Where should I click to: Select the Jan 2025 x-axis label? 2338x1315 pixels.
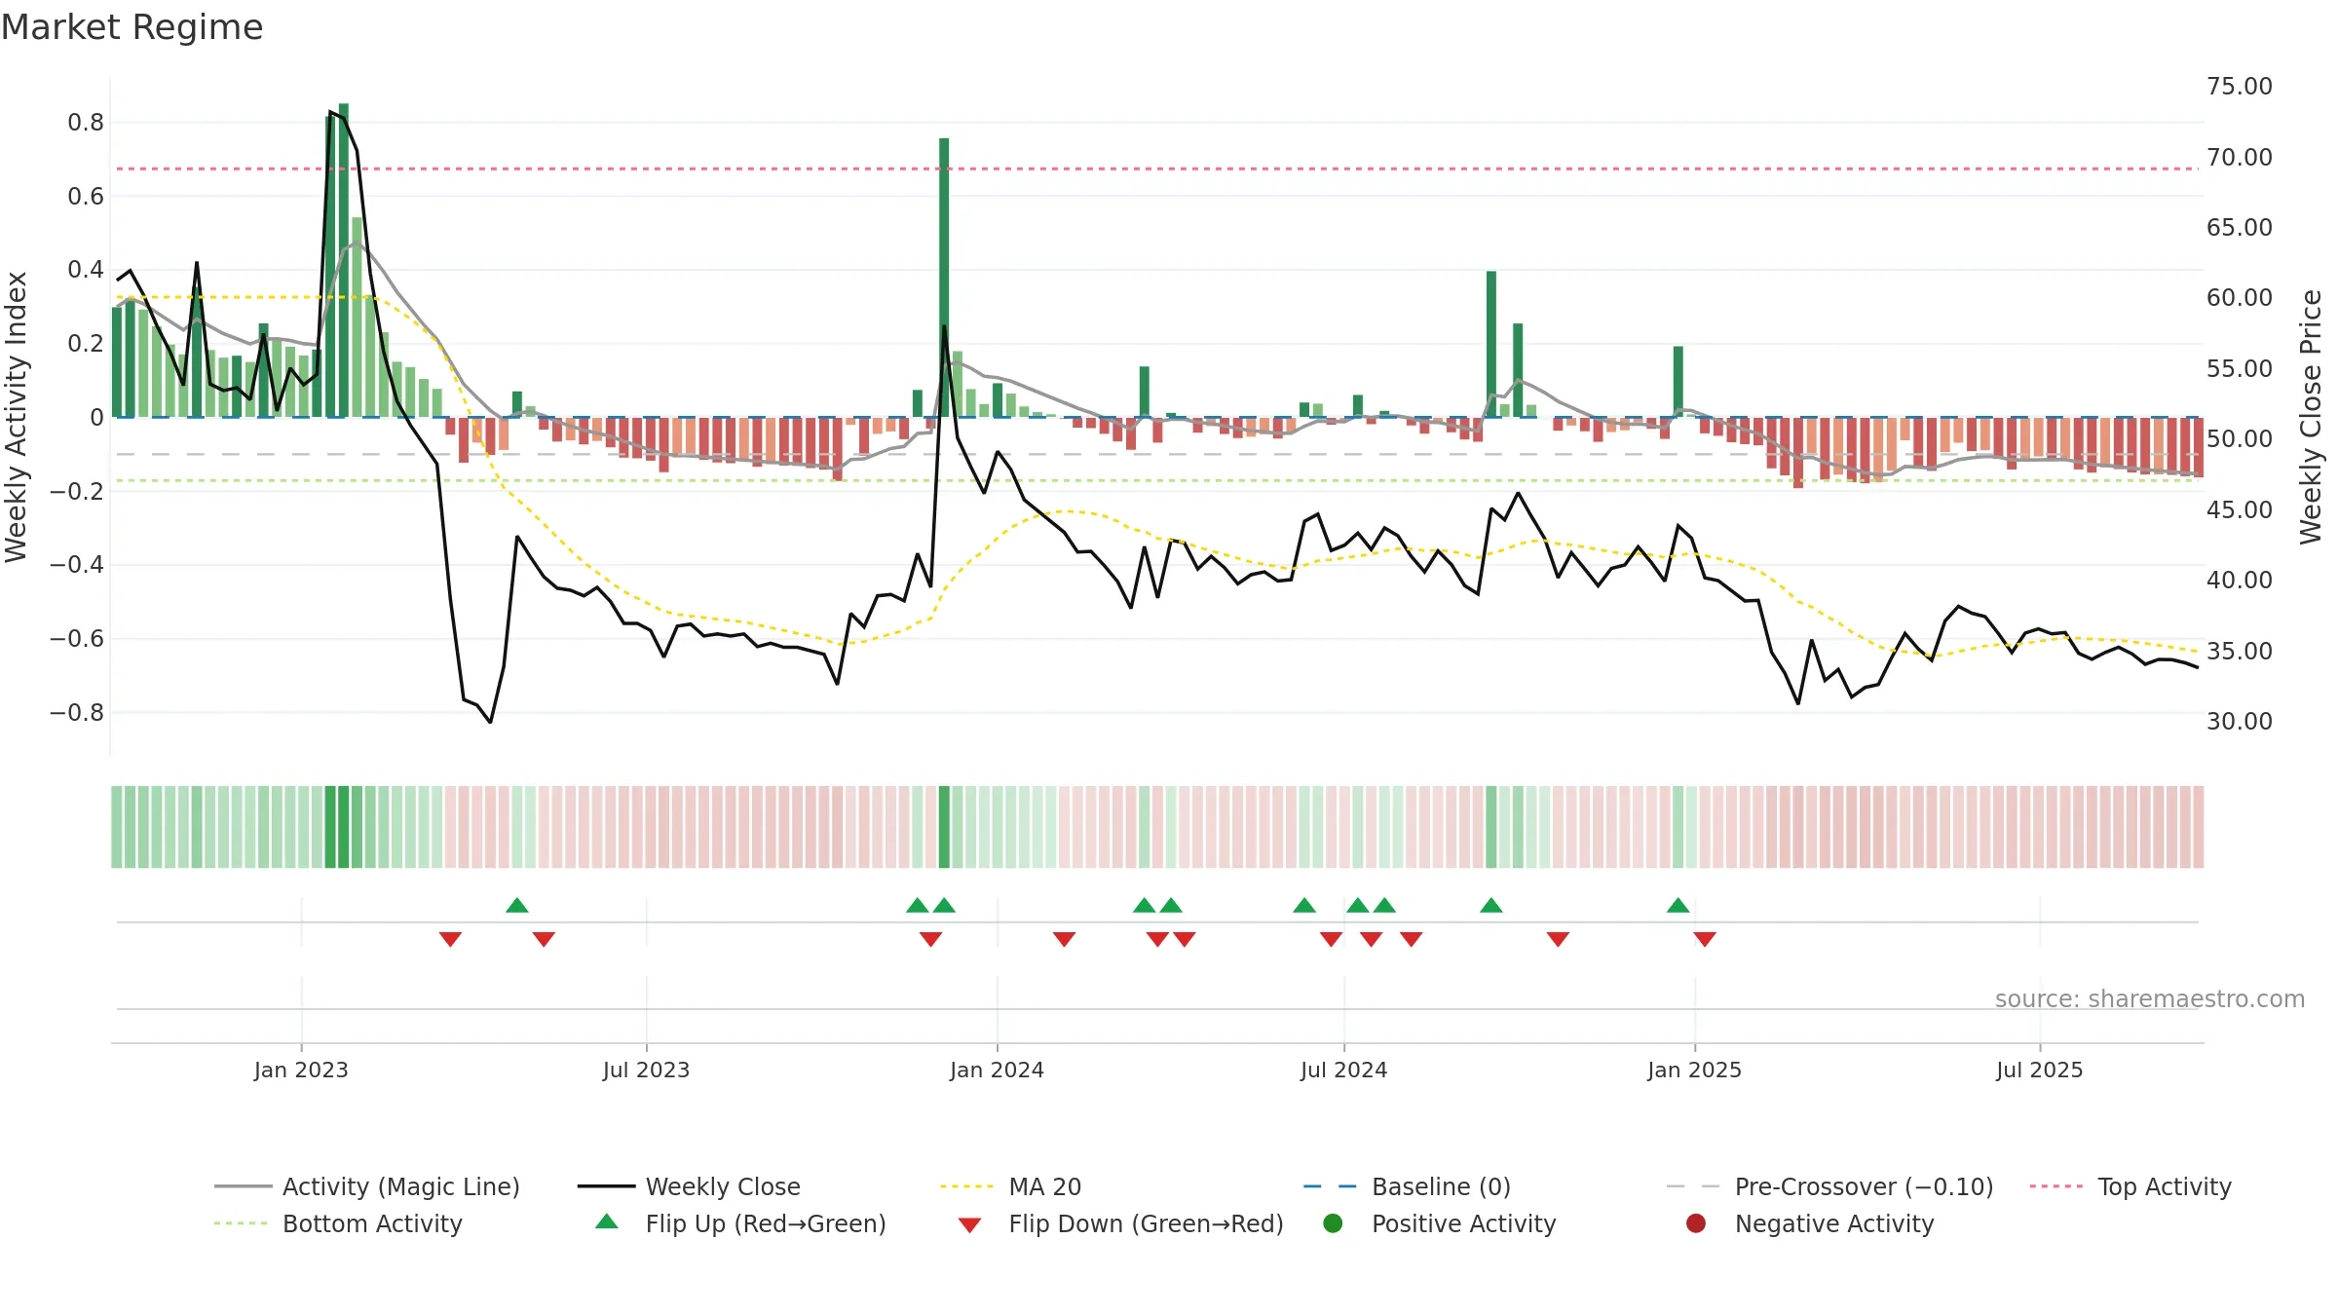(x=1694, y=1070)
